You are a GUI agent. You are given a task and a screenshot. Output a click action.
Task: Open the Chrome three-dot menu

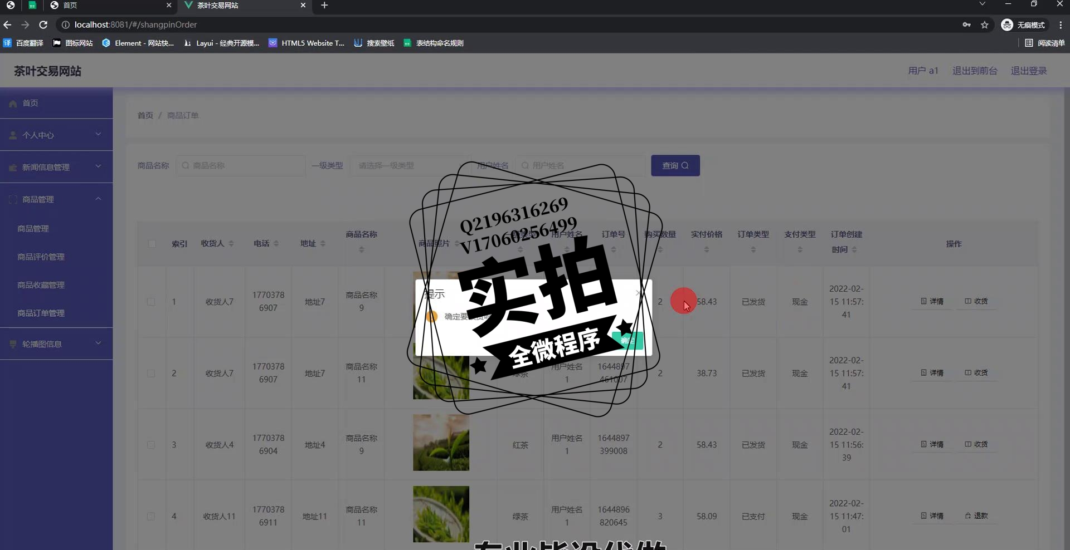[x=1061, y=24]
